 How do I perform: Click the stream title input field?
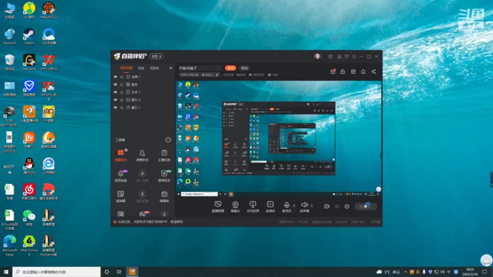[200, 68]
